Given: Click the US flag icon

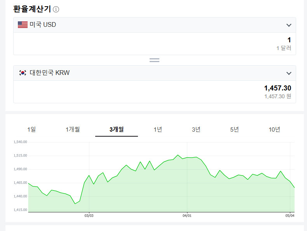Looking at the screenshot, I should [x=23, y=24].
